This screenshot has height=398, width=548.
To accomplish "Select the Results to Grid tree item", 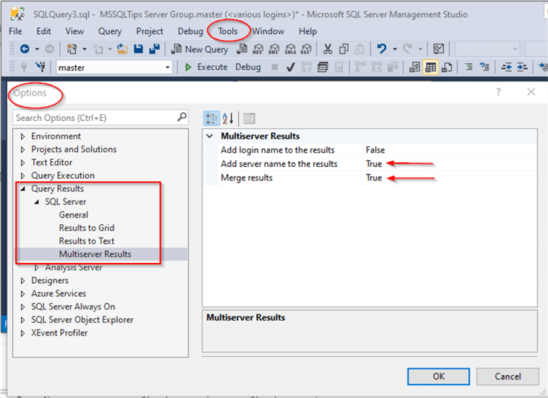I will (x=87, y=228).
